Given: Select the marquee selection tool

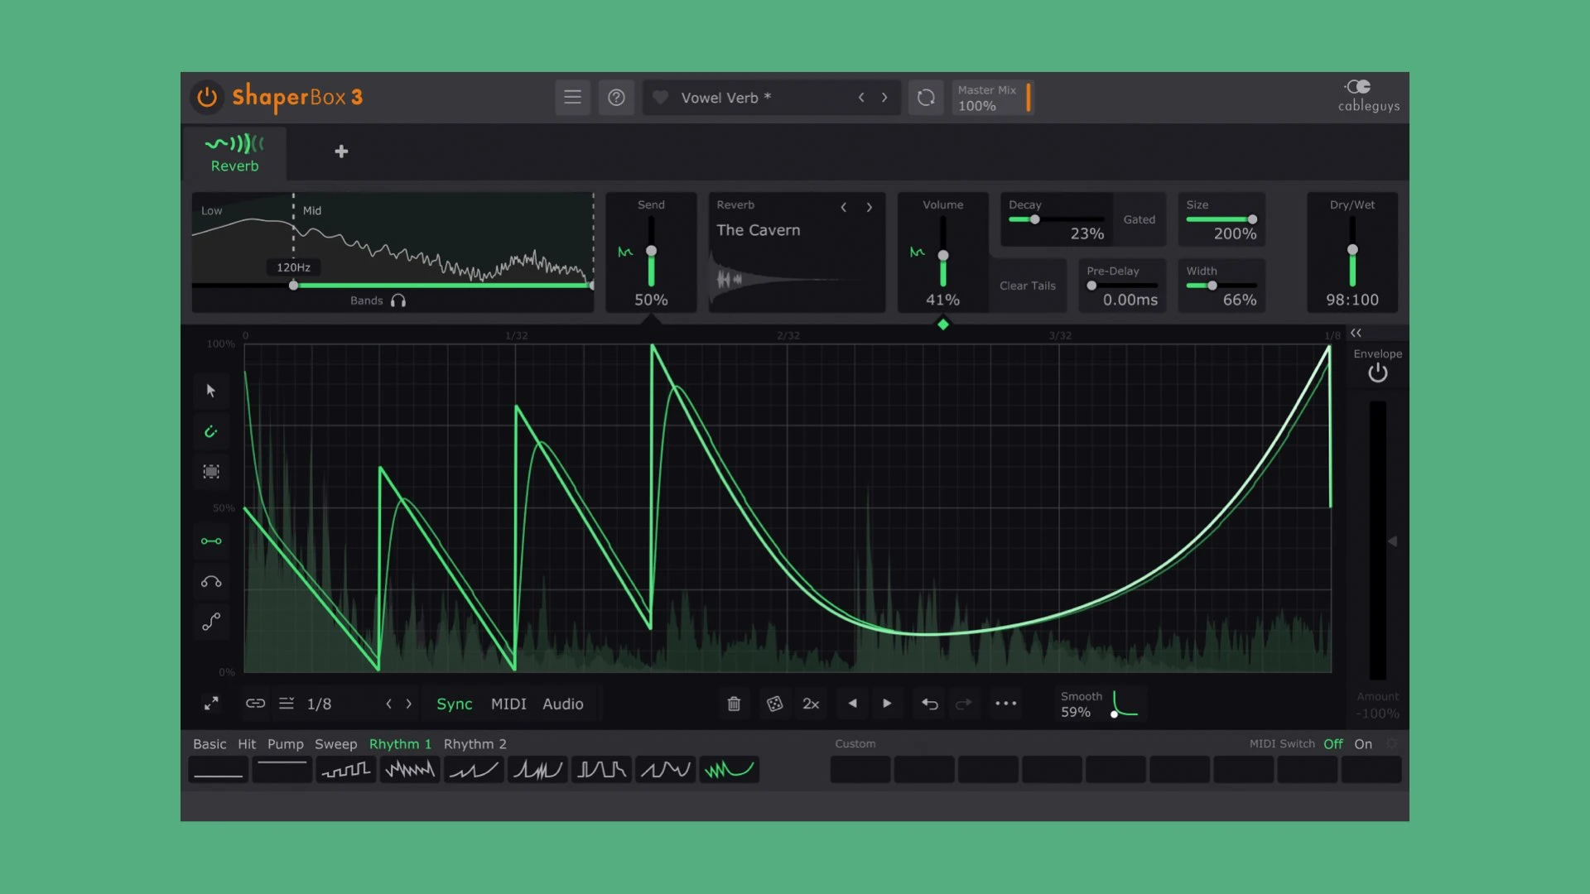Looking at the screenshot, I should [x=211, y=472].
